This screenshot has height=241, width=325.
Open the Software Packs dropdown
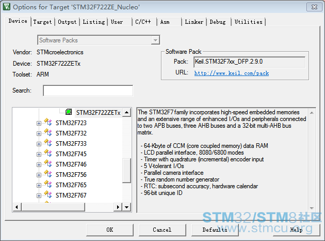[x=155, y=40]
